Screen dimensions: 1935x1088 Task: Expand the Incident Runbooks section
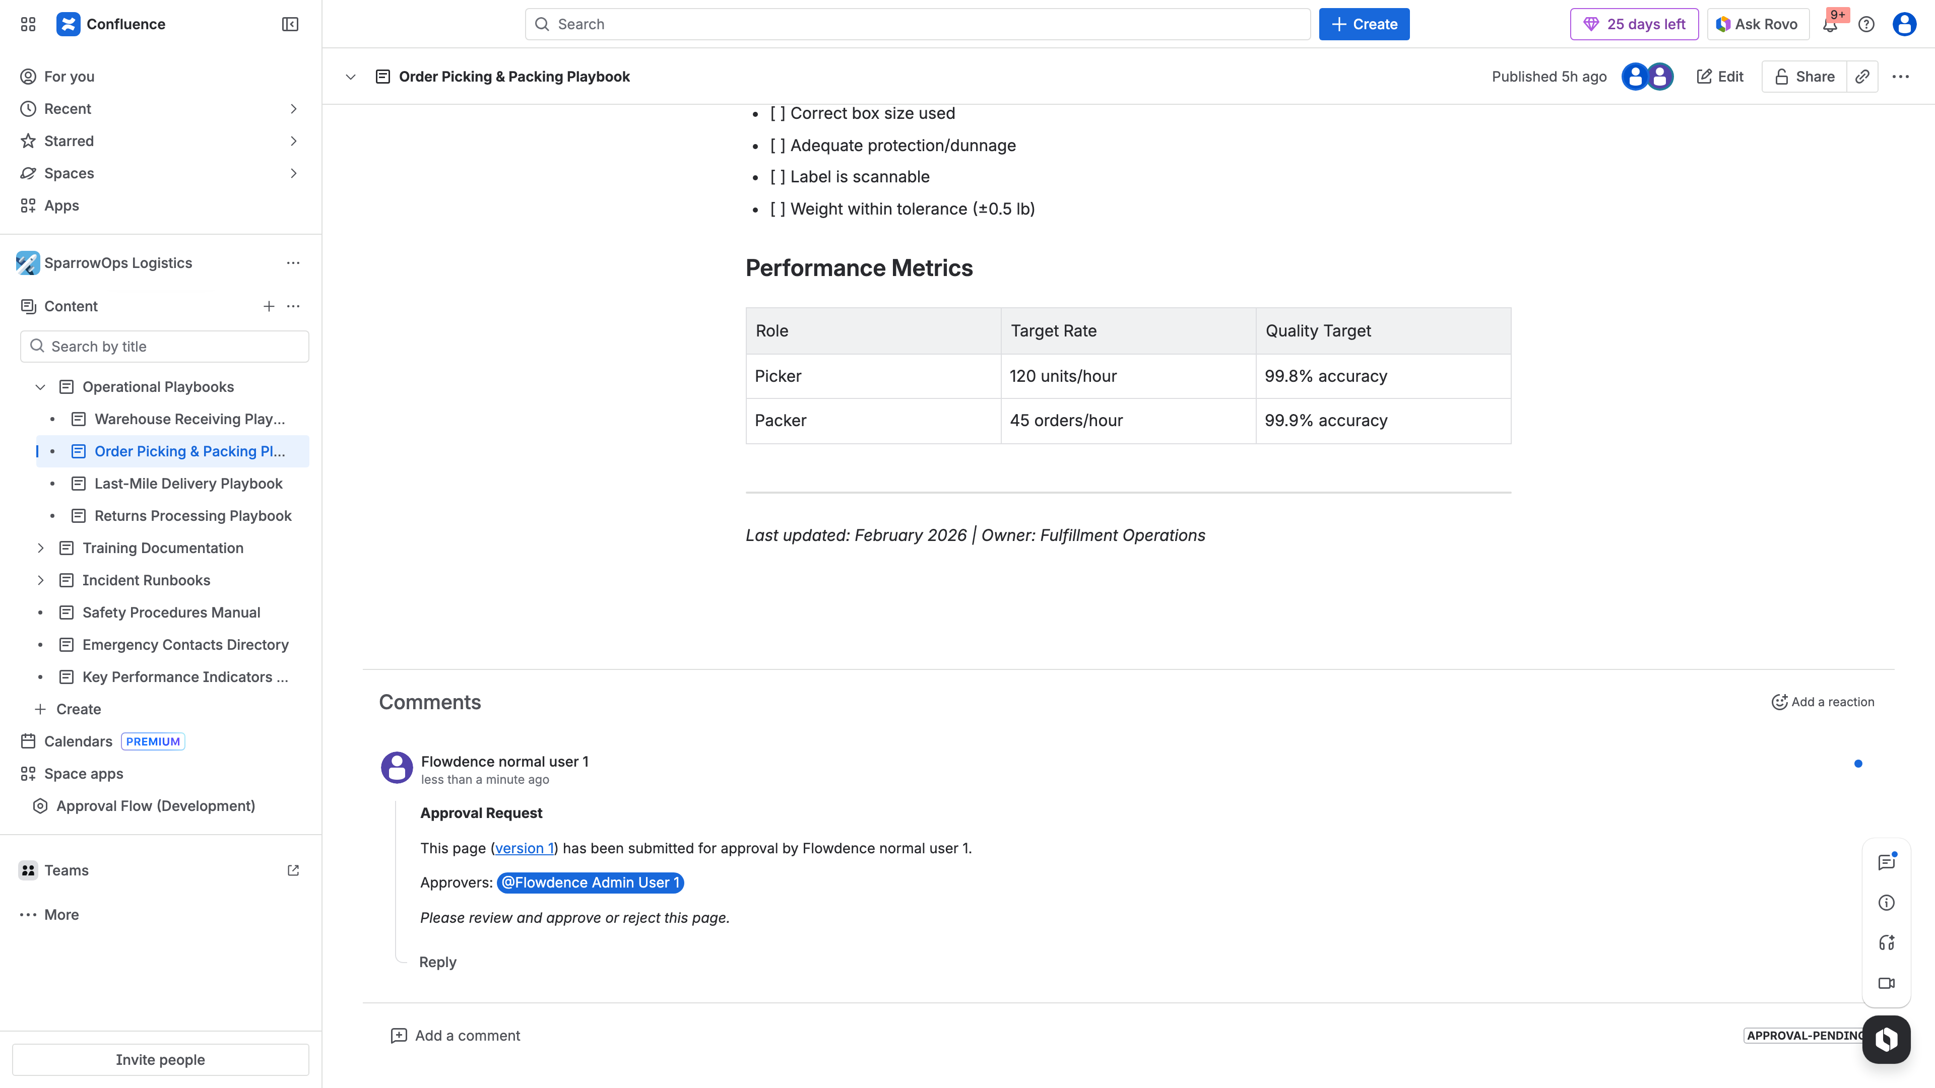[41, 580]
